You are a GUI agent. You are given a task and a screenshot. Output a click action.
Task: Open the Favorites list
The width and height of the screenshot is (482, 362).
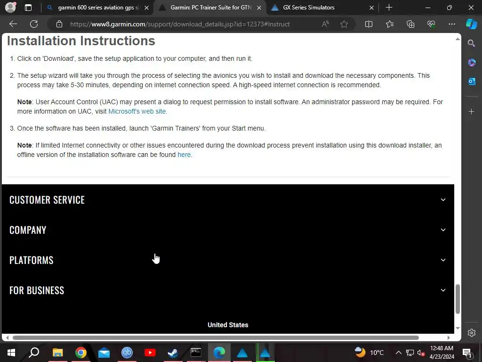tap(389, 24)
